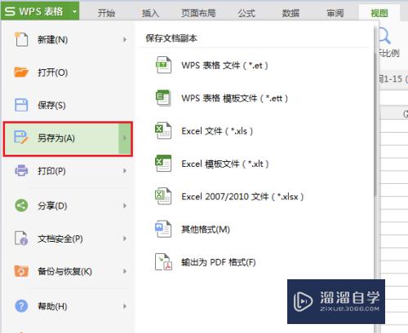The height and width of the screenshot is (333, 408).
Task: Click the WPS template .ett file icon
Action: coord(163,98)
